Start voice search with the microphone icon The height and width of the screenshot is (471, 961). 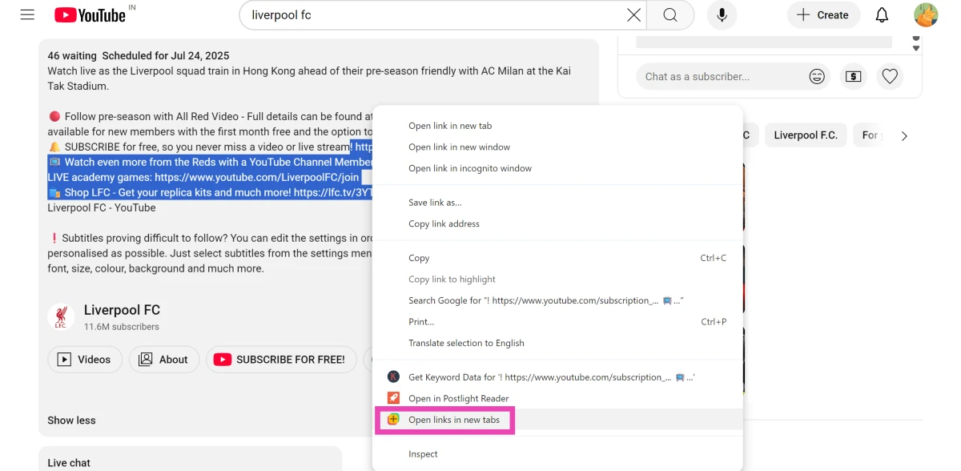coord(722,14)
